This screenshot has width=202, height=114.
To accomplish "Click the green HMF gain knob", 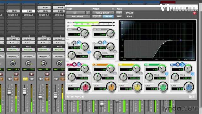I will tap(163, 87).
